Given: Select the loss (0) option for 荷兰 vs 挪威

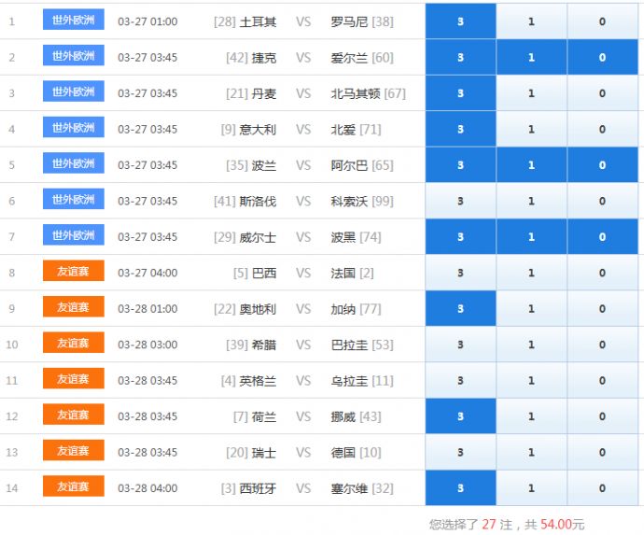Looking at the screenshot, I should click(602, 416).
